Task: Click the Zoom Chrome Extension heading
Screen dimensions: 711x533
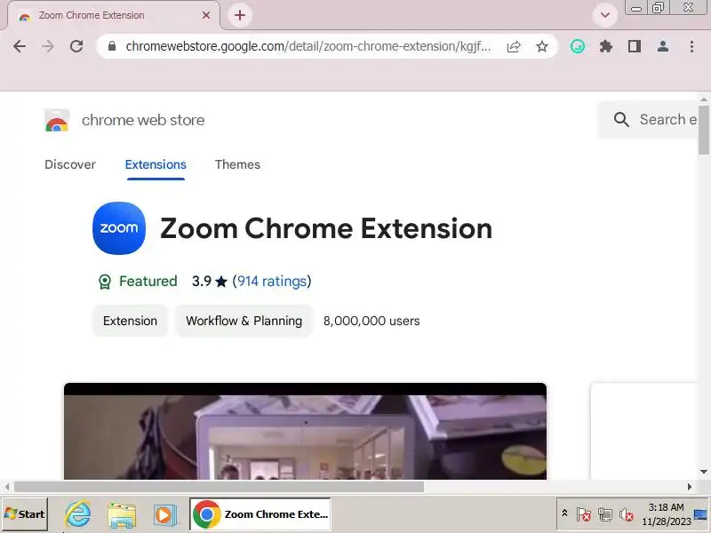Action: pos(326,228)
